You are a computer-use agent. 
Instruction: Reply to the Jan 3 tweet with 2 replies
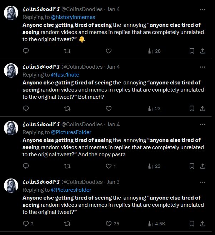26,224
